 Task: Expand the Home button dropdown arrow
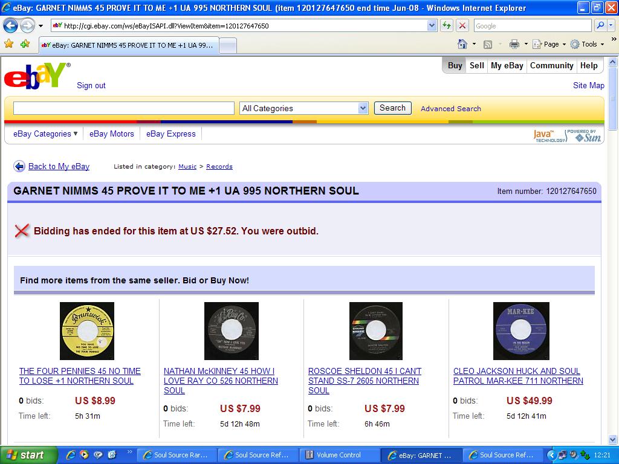click(x=474, y=44)
